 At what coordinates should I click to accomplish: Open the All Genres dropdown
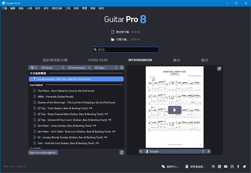point(52,68)
